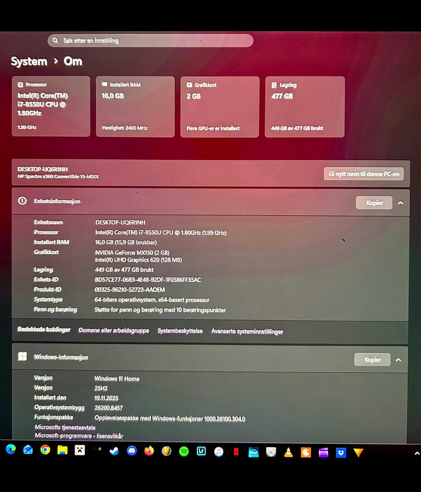Open the orange inverted triangle app
421x492 pixels.
click(x=358, y=453)
